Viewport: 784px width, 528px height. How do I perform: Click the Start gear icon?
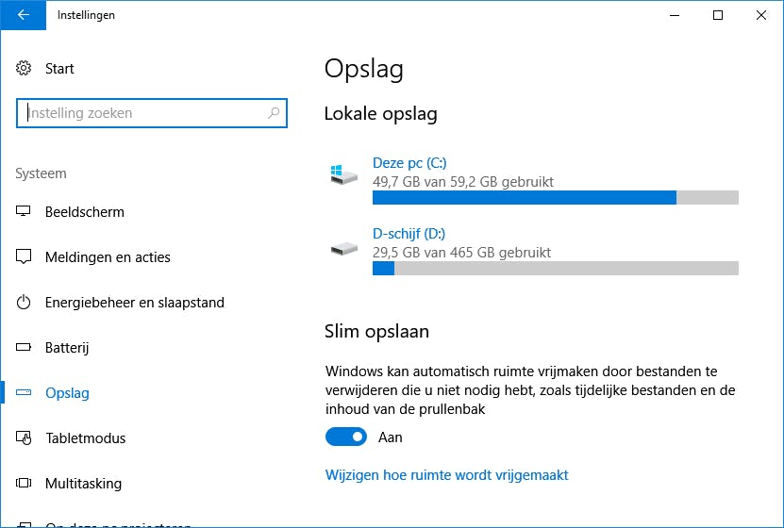click(x=25, y=69)
